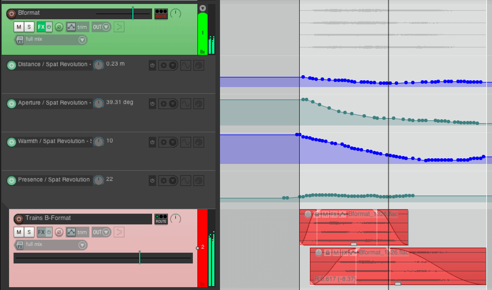Image resolution: width=492 pixels, height=290 pixels.
Task: Invert phase on Bformat track
Action: click(x=59, y=27)
